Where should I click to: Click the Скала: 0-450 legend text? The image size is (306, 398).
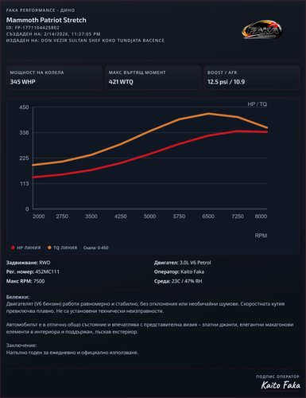tap(96, 248)
